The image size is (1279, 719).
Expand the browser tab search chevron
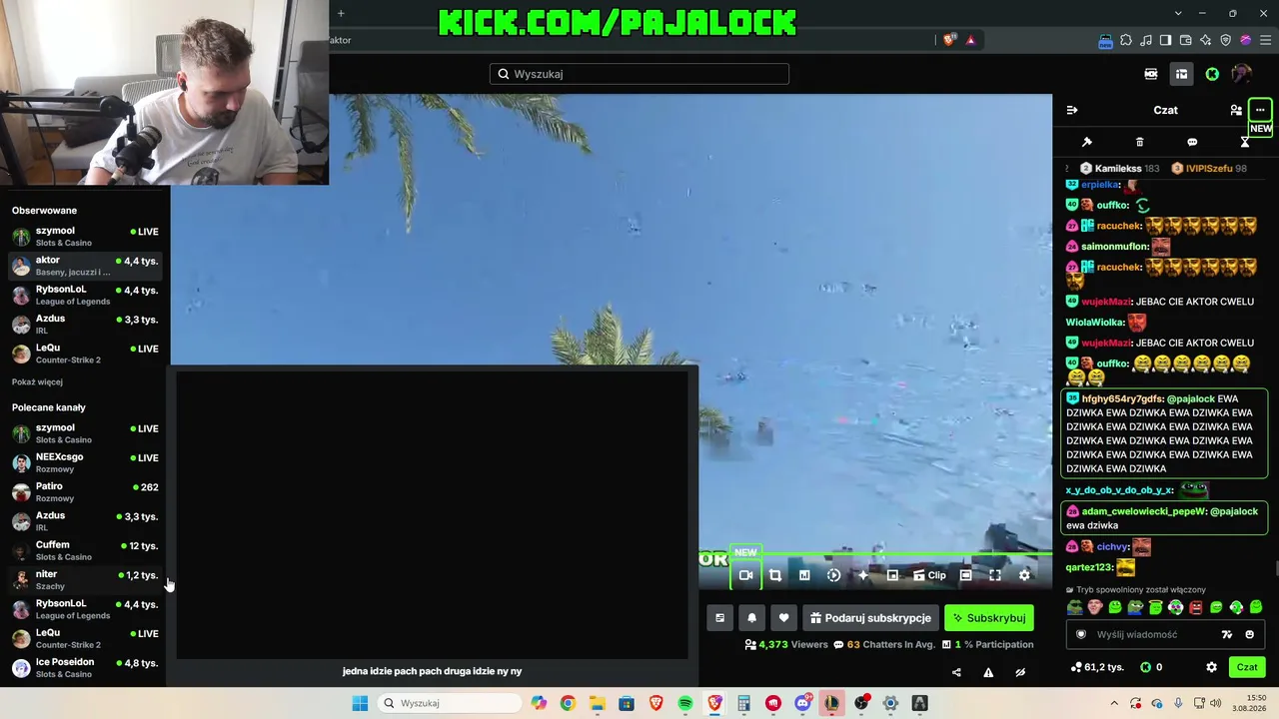coord(1178,13)
